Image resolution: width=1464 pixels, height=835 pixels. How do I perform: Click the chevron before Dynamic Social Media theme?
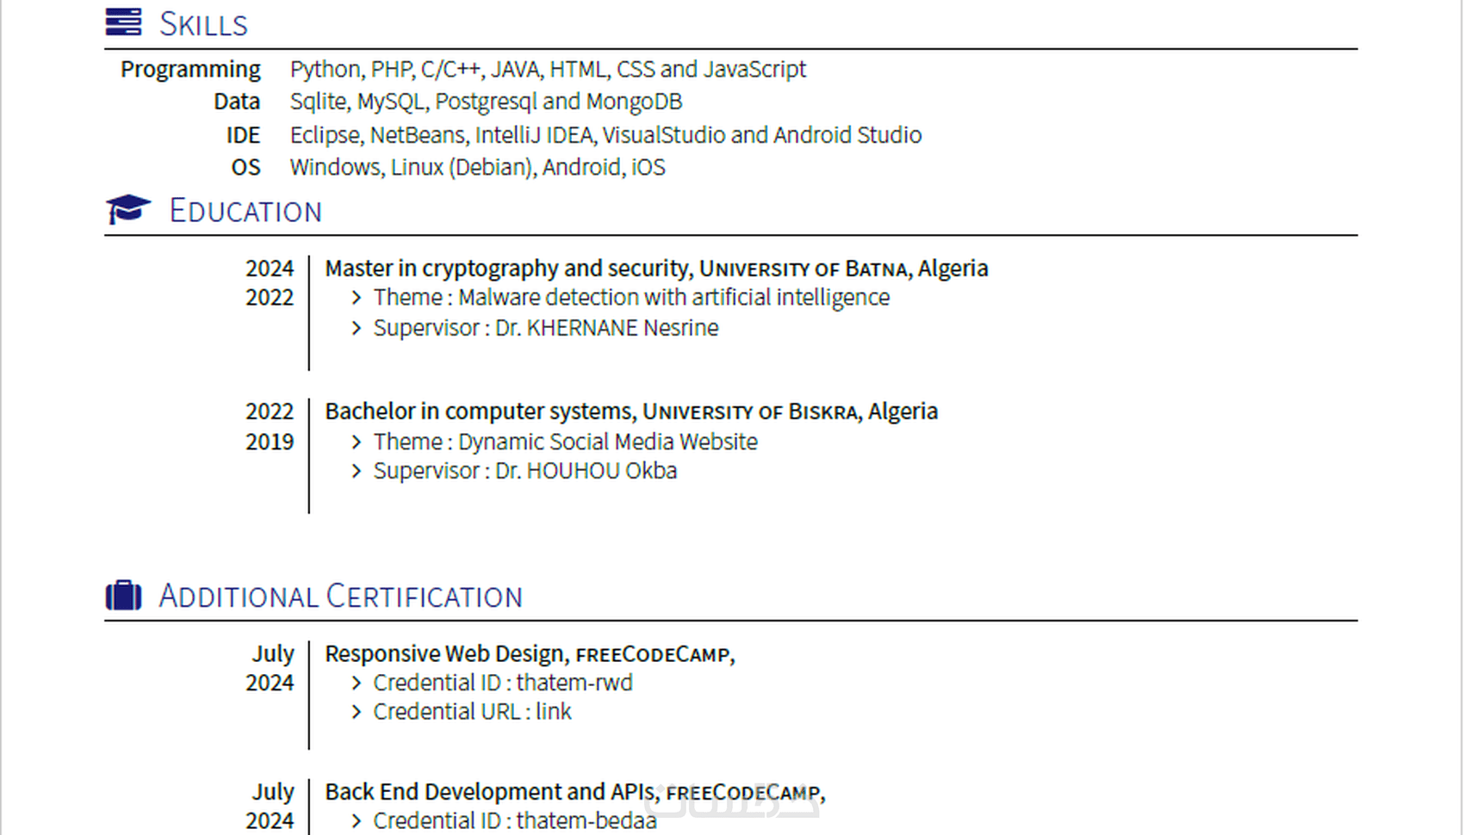tap(357, 442)
